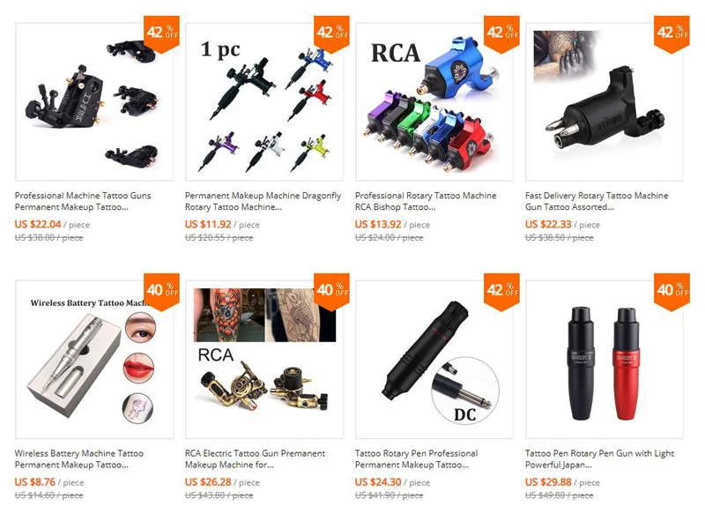This screenshot has width=705, height=529.
Task: Click the Wireless Battery Machine Tattoo title link
Action: coord(79,458)
